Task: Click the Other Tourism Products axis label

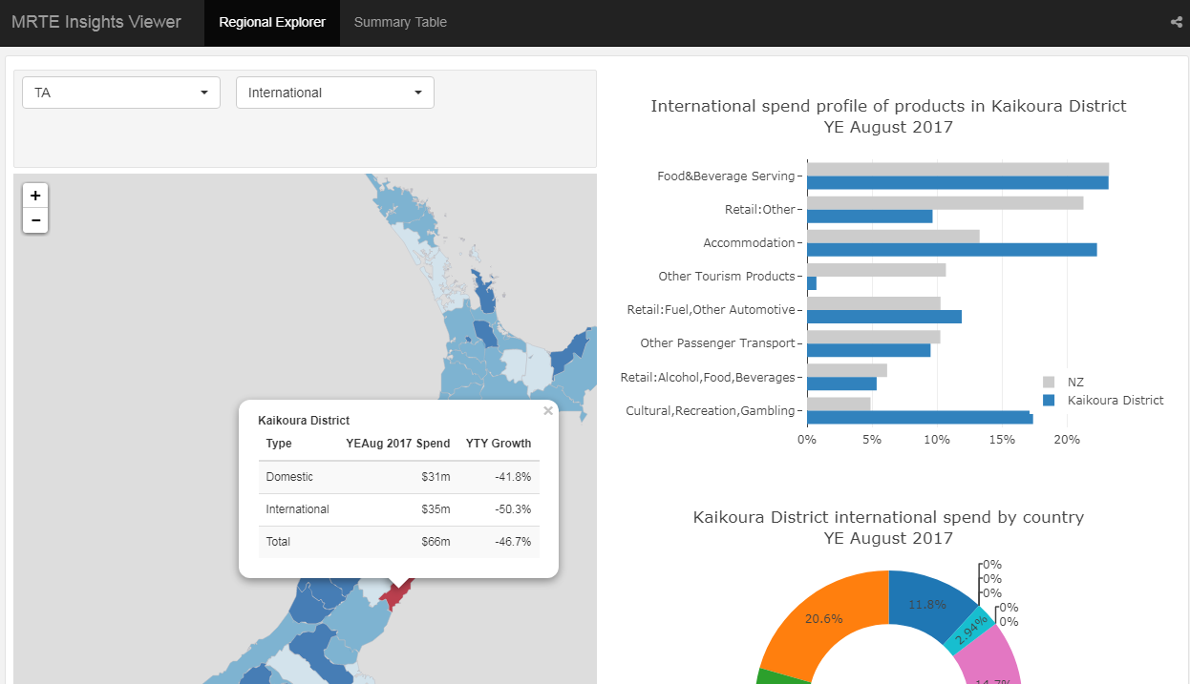Action: 727,277
